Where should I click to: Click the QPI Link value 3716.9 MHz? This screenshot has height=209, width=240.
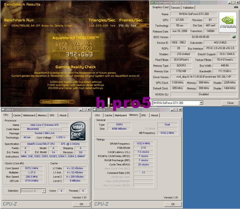pos(32,181)
